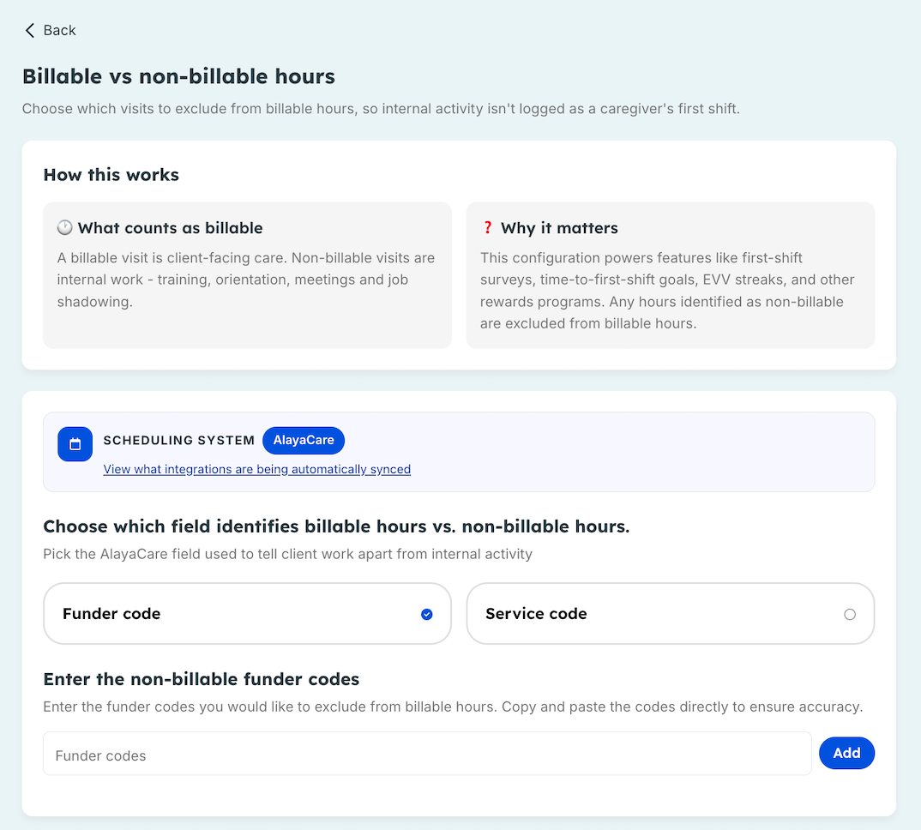
Task: Click the blue checkmark on Funder code
Action: click(x=427, y=615)
